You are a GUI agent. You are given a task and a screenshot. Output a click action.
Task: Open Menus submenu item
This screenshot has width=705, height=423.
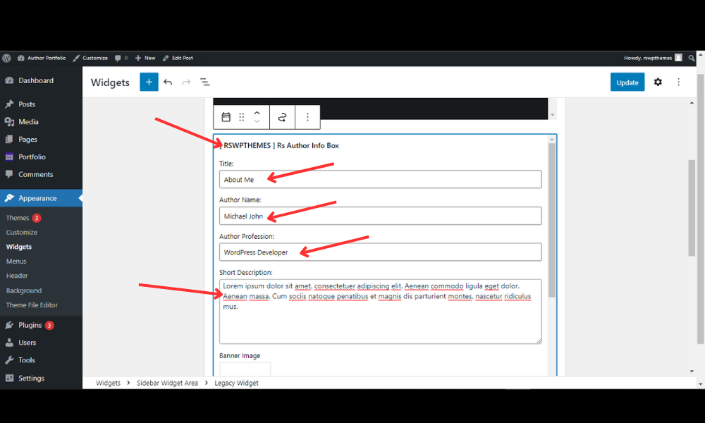click(16, 261)
